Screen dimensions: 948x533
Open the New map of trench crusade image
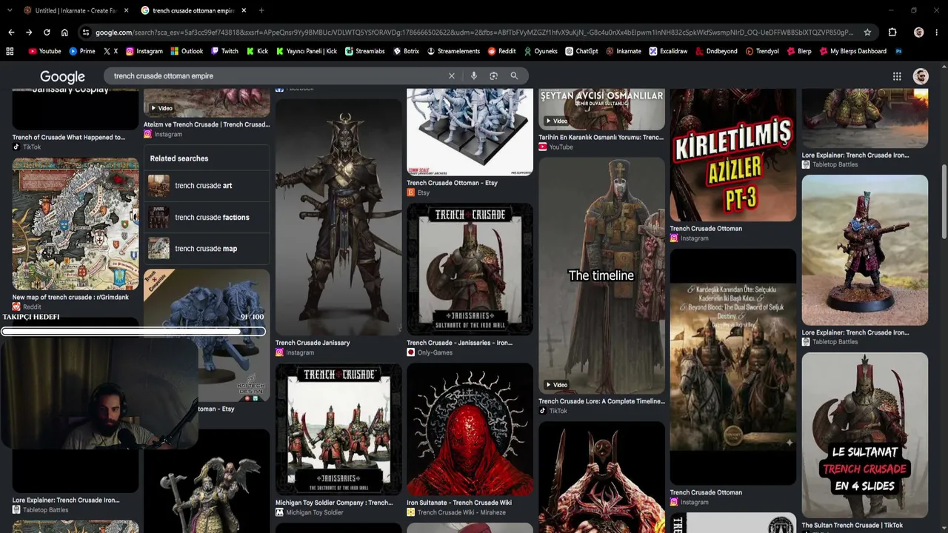pyautogui.click(x=76, y=224)
